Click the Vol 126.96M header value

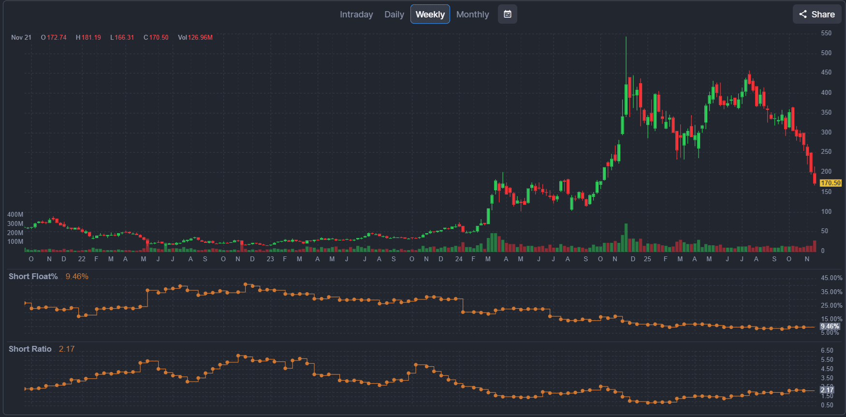(x=195, y=37)
